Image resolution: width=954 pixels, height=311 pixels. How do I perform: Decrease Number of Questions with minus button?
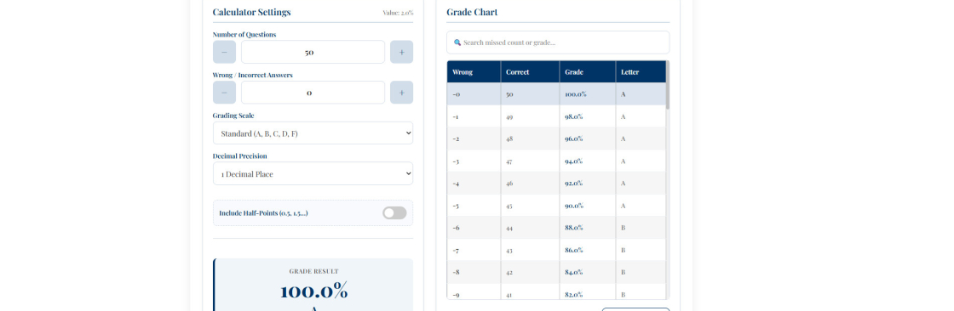(x=224, y=52)
